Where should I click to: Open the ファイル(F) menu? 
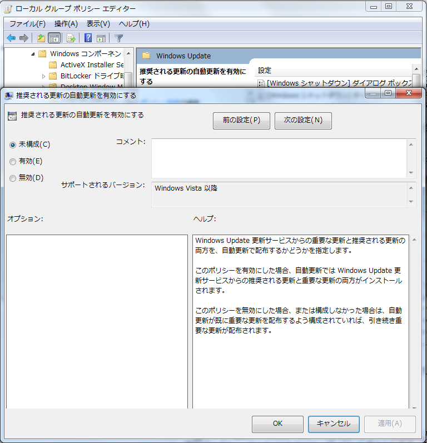click(27, 24)
